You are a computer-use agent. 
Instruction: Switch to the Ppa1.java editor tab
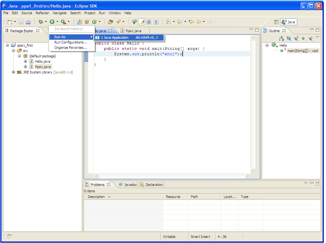133,31
